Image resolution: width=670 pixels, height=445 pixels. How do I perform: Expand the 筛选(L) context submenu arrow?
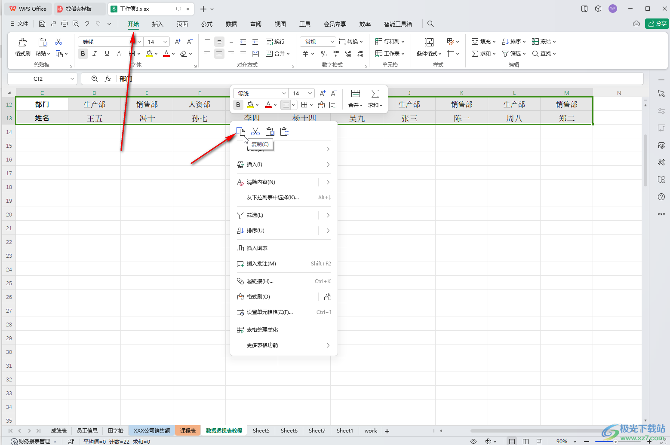click(328, 215)
